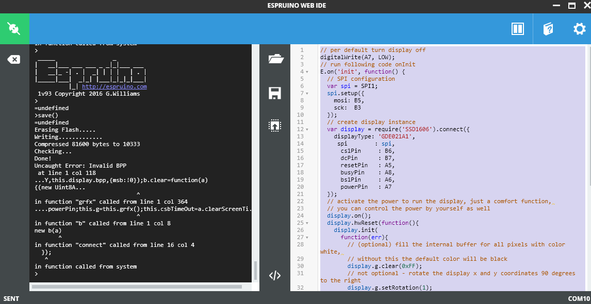The height and width of the screenshot is (304, 591).
Task: Collapse the E.on('init') block at line 4
Action: 307,72
